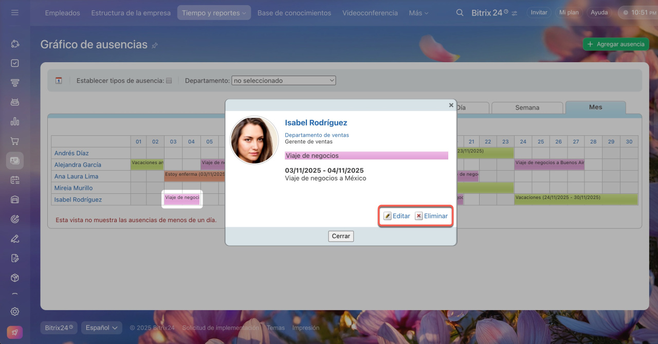Click the Agregar ausencia button

point(615,44)
